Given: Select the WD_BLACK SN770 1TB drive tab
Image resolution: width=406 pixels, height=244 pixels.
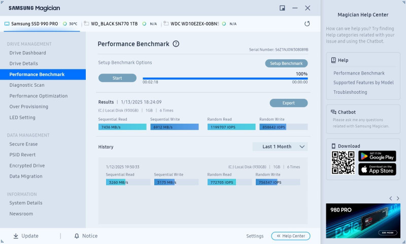Looking at the screenshot, I should (x=121, y=24).
